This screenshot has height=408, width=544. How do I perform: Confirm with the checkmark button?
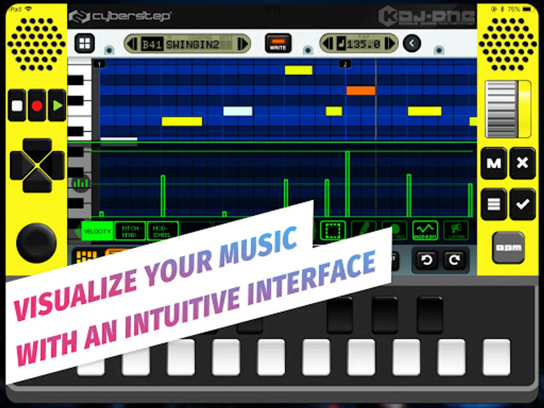click(522, 204)
